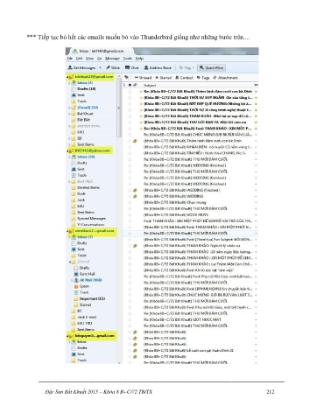Image resolution: width=324 pixels, height=420 pixels.
Task: Expand the All Mail folder arrow
Action: pos(72,280)
